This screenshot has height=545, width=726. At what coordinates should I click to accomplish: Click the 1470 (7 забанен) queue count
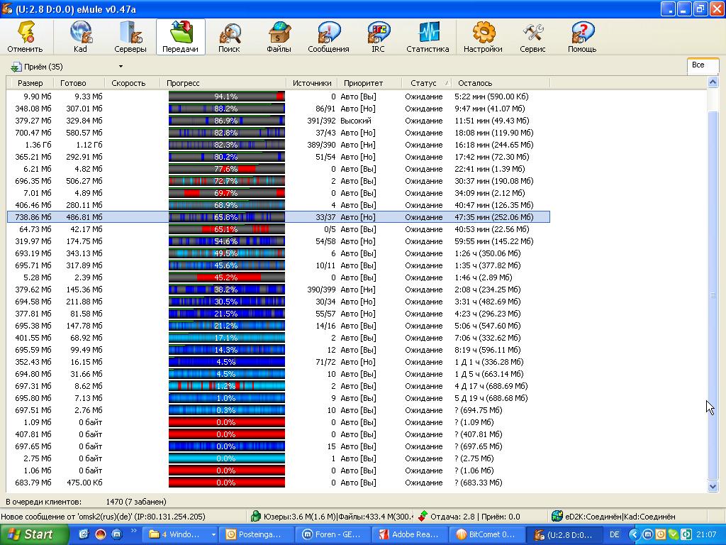click(x=136, y=502)
